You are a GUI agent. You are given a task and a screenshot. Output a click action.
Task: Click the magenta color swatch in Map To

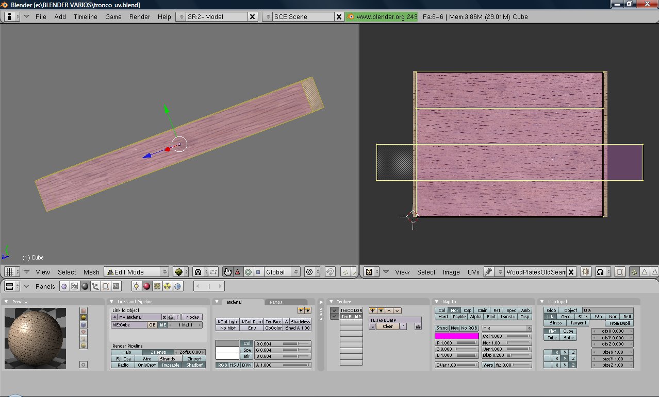(456, 336)
